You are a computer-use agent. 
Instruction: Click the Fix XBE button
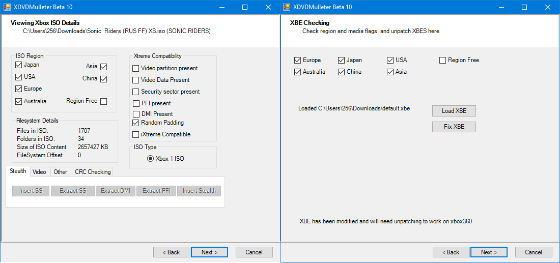click(x=454, y=127)
